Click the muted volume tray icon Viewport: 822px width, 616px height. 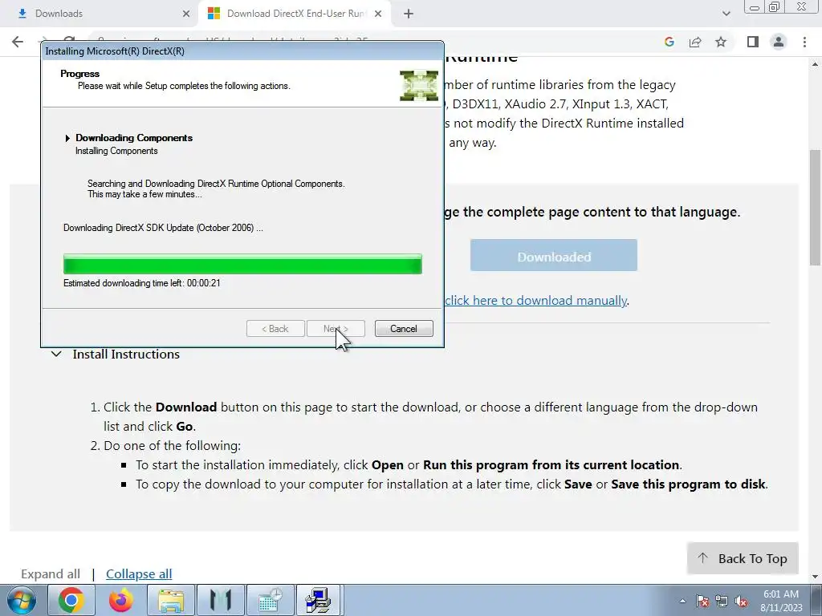[x=741, y=602]
